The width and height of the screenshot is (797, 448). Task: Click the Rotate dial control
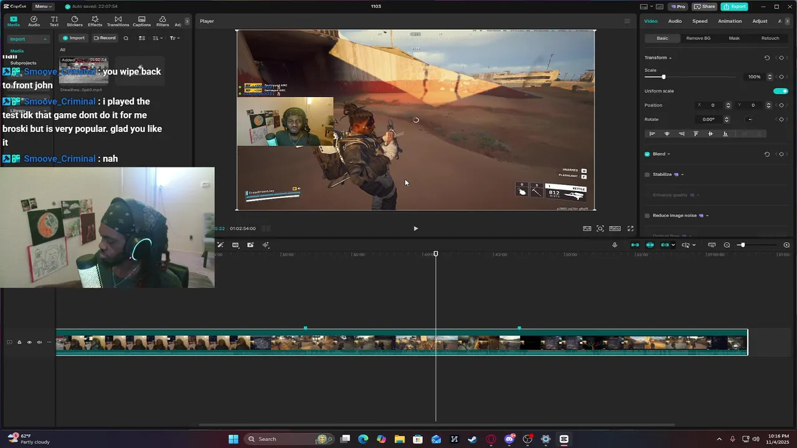point(750,119)
